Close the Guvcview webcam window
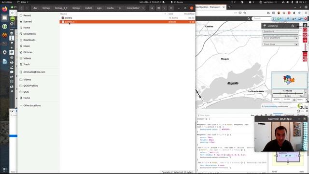The image size is (309, 174). point(305,119)
